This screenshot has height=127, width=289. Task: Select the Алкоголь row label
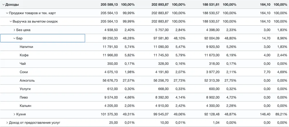pyautogui.click(x=27, y=81)
